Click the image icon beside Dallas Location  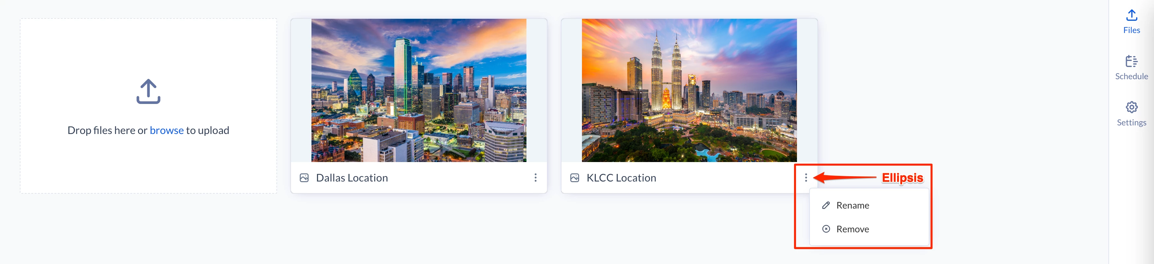pos(304,178)
